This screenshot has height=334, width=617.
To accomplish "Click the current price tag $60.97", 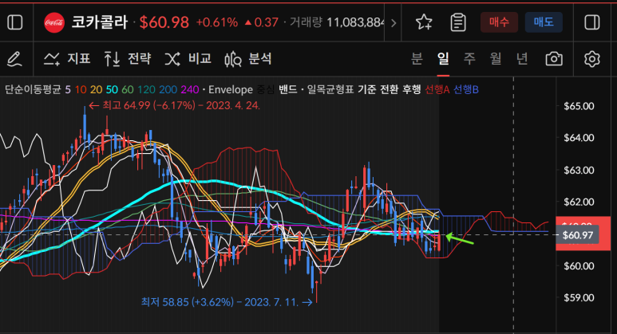I will (578, 235).
